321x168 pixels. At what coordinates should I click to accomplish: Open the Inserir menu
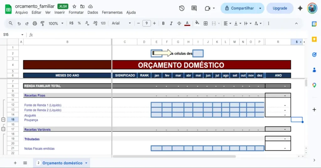[x=60, y=12]
